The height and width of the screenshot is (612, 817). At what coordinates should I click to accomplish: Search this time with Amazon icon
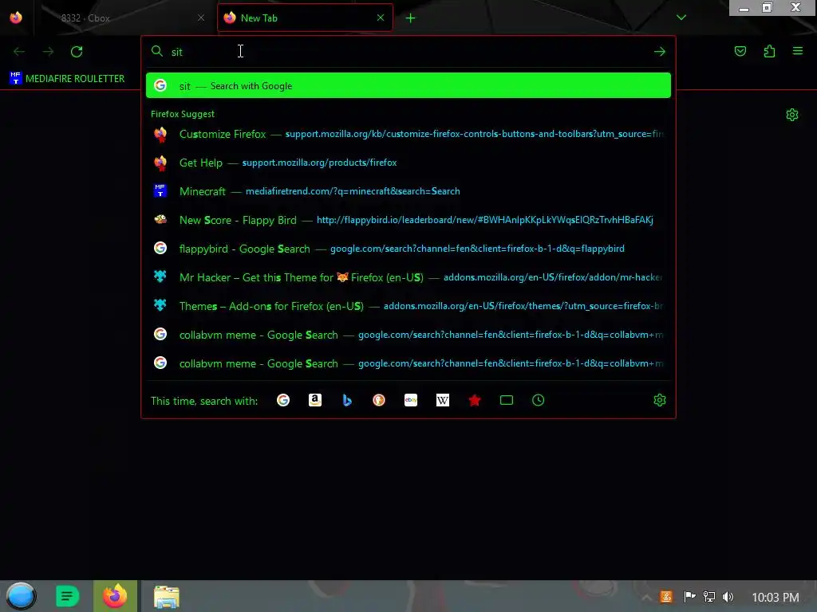coord(314,400)
